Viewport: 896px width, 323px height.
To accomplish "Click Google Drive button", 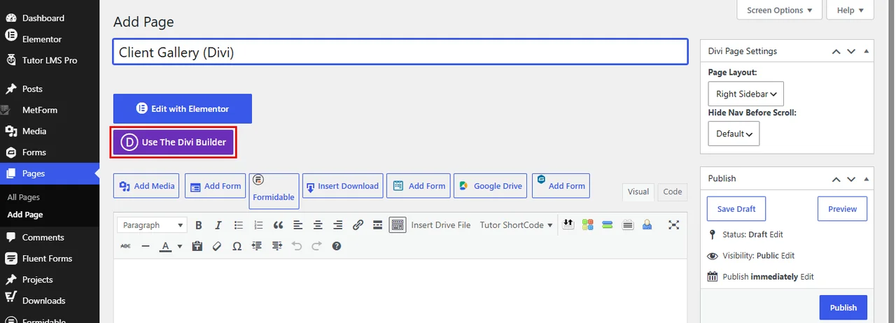I will point(491,186).
